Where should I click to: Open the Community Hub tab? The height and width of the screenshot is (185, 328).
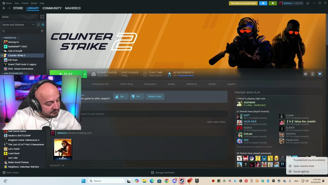[x=100, y=84]
